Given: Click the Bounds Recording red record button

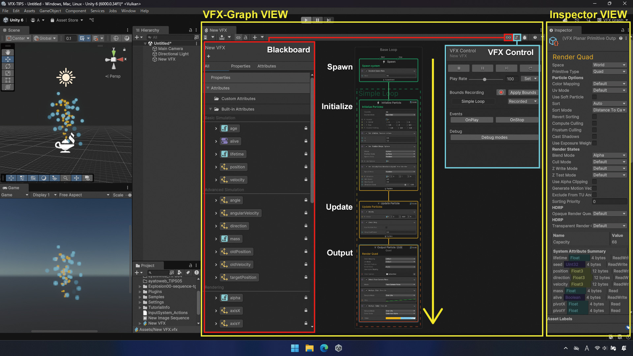Looking at the screenshot, I should click(x=501, y=92).
